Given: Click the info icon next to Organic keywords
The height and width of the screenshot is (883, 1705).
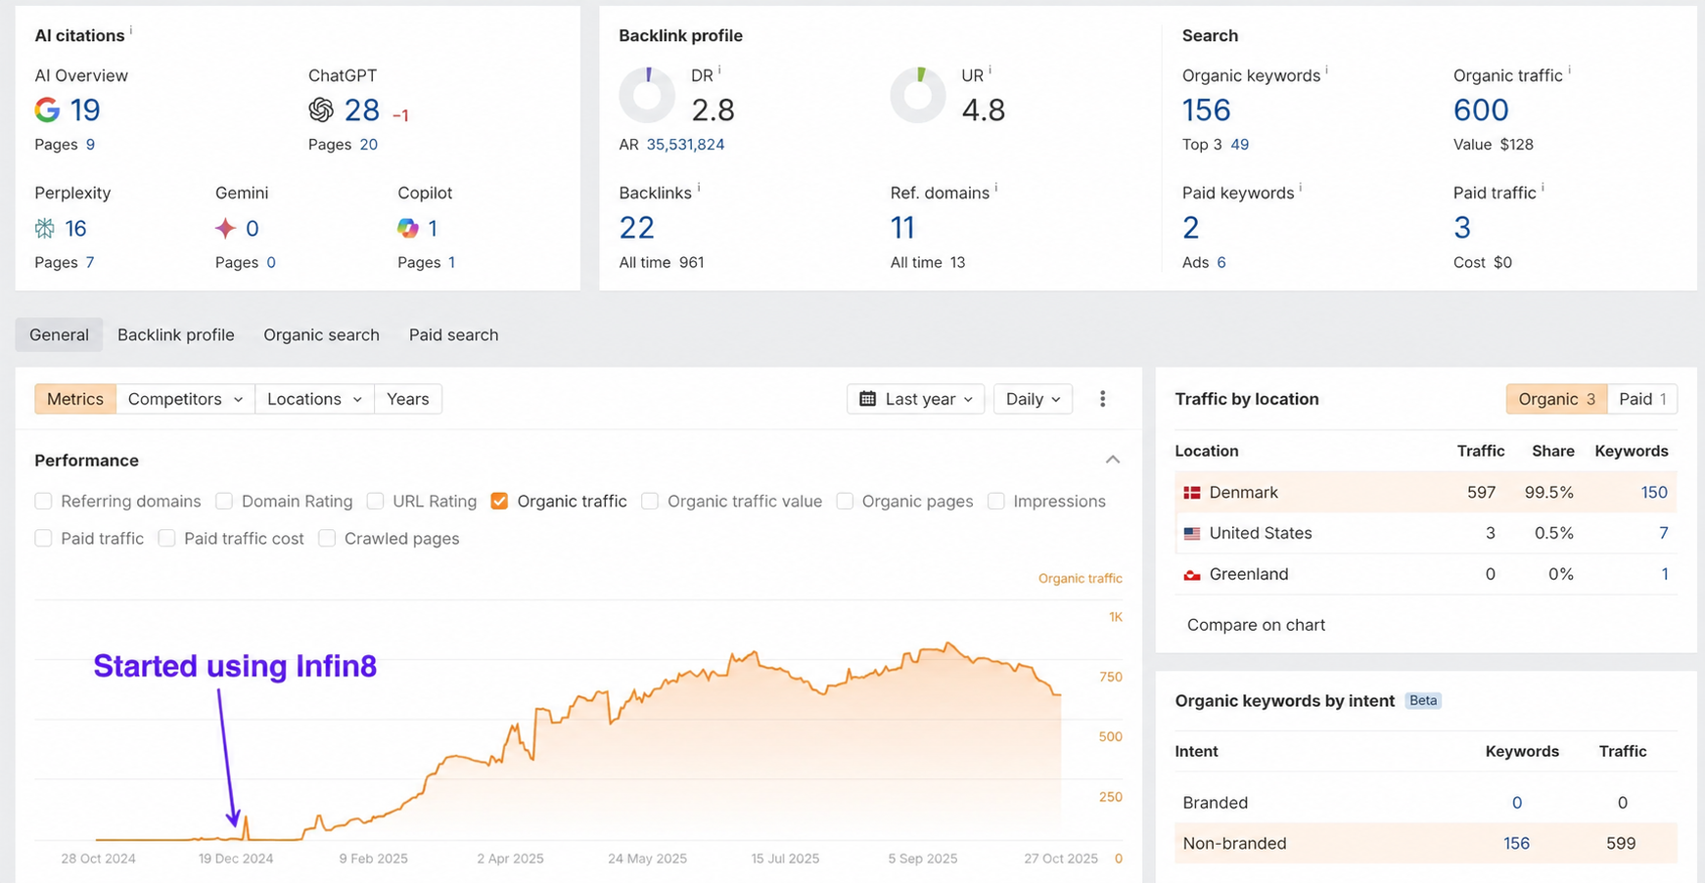Looking at the screenshot, I should point(1327,70).
